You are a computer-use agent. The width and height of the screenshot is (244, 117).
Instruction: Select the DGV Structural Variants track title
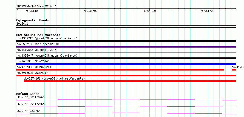38,35
